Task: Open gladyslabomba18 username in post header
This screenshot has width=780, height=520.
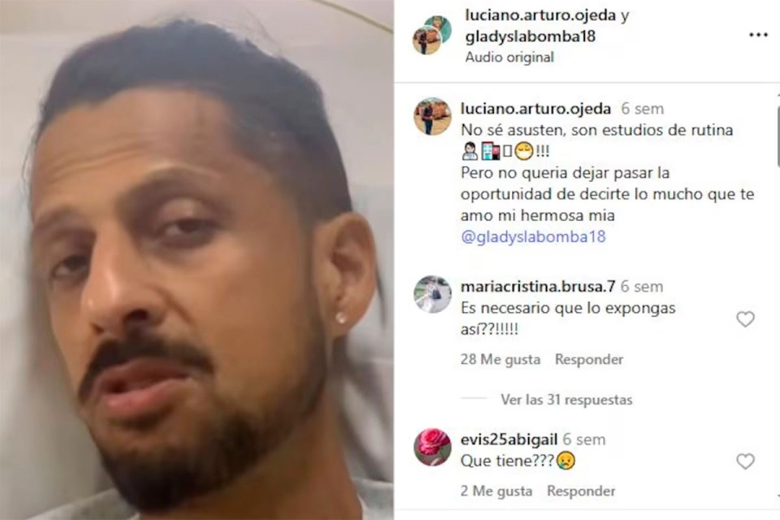Action: (x=530, y=36)
